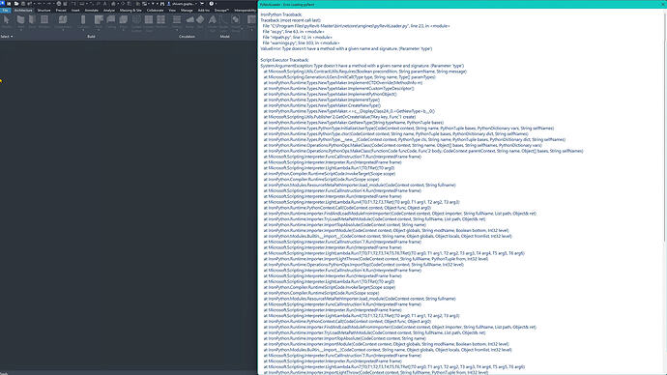This screenshot has width=667, height=375.
Task: Select the Floor tool icon
Action: pos(124,19)
